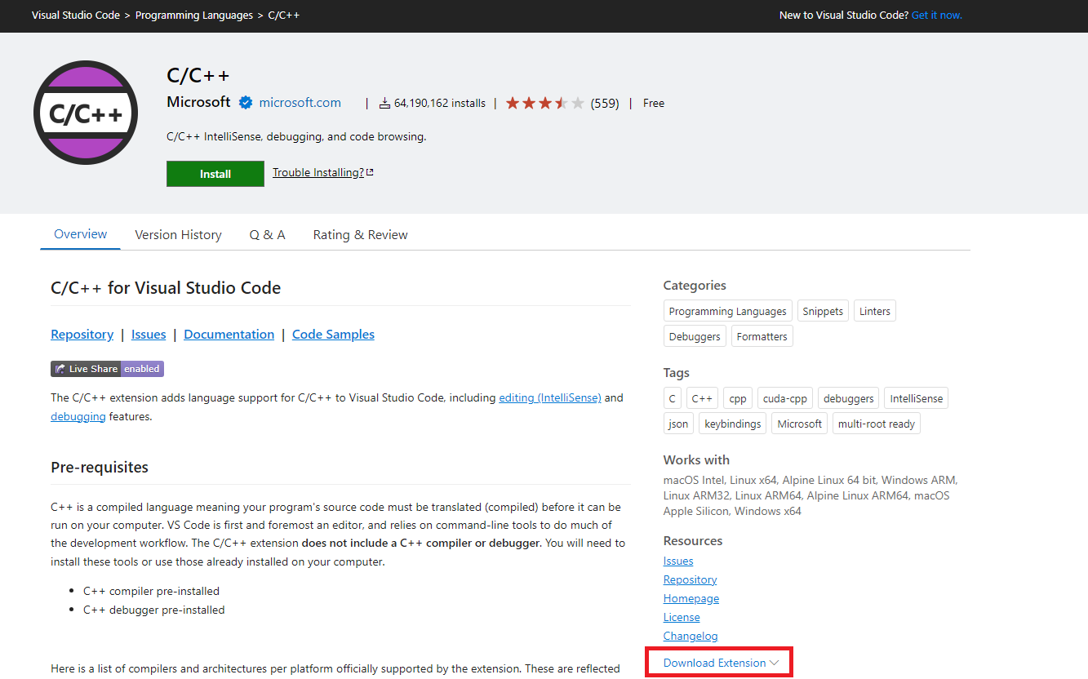Click the green Install button
1088x679 pixels.
pos(215,174)
